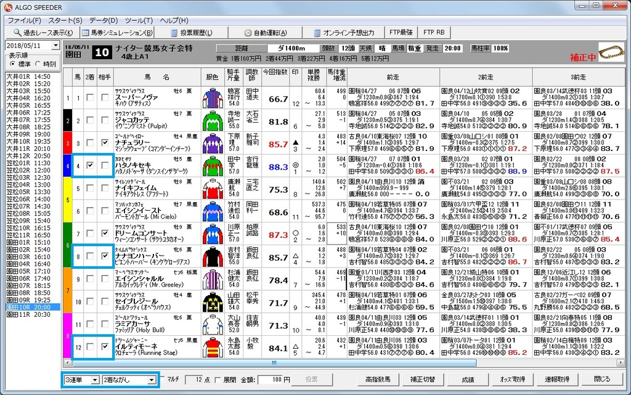Click jockey silk icon for エイシンイースト

tap(213, 211)
